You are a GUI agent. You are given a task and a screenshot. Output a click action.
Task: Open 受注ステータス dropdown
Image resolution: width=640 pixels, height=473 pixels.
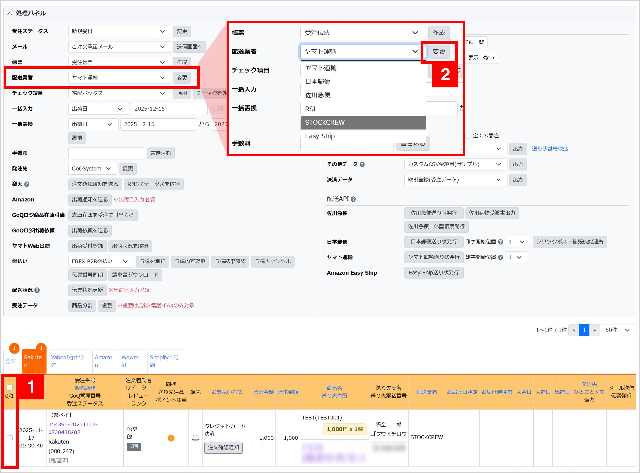pyautogui.click(x=119, y=31)
